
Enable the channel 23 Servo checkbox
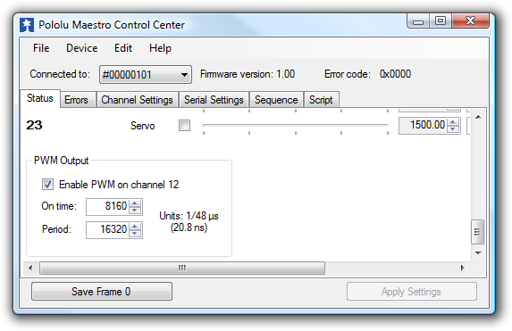tap(184, 125)
